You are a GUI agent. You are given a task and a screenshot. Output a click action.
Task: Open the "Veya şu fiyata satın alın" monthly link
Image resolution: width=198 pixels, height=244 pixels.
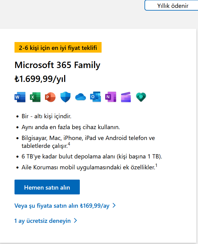(x=62, y=206)
